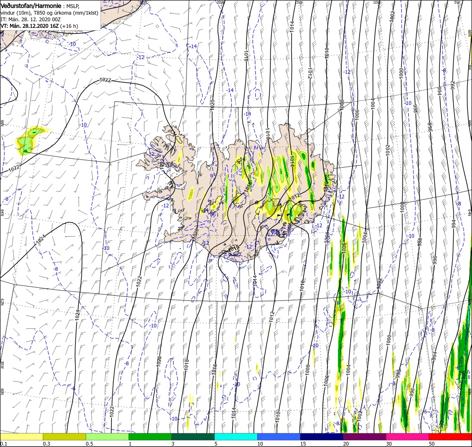Click the "20W" longitude label
472x447 pixels.
pyautogui.click(x=221, y=2)
